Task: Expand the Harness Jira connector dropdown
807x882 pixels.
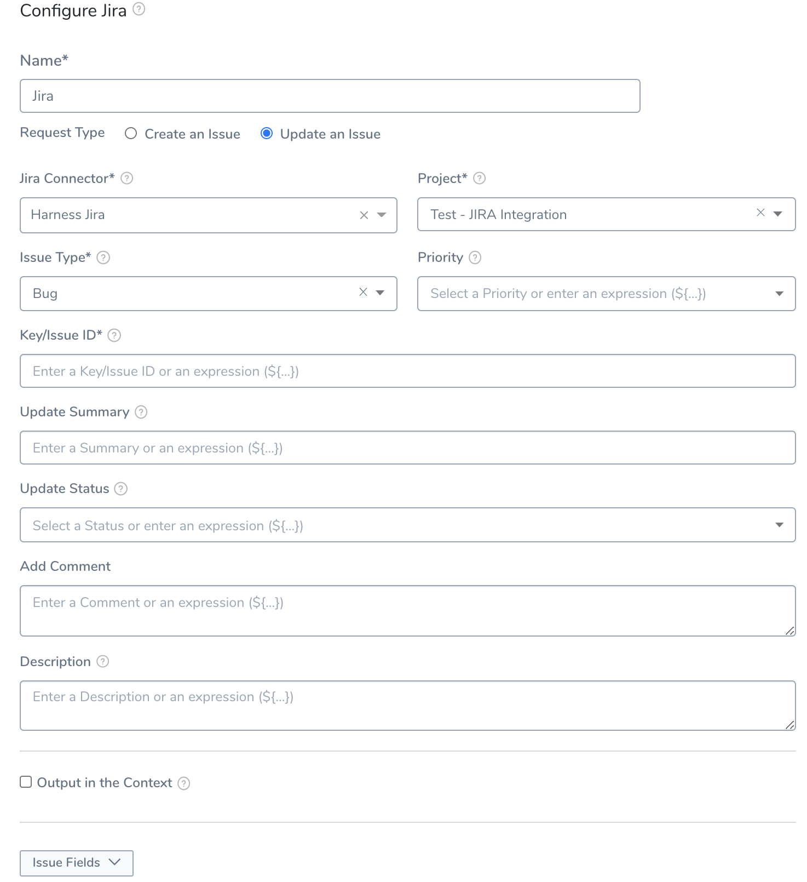Action: tap(382, 215)
